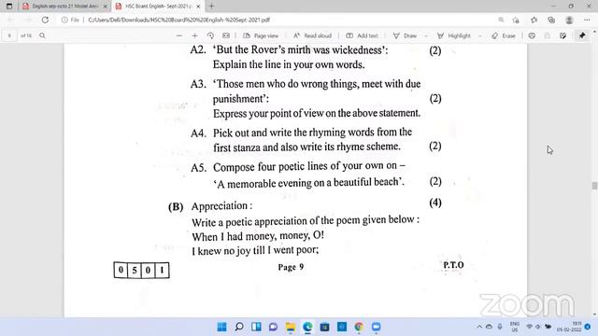
Task: Show hidden system tray icons
Action: tap(479, 327)
